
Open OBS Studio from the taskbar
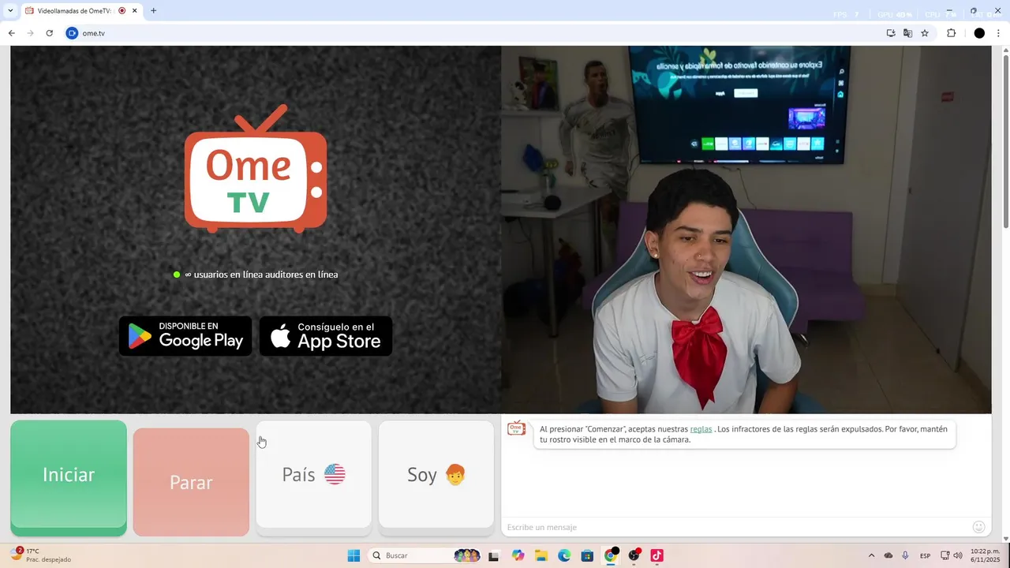[x=634, y=555]
